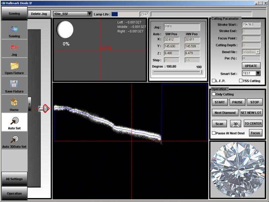Image resolution: width=269 pixels, height=202 pixels.
Task: Enable the Only Cutting checkbox
Action: 214,94
